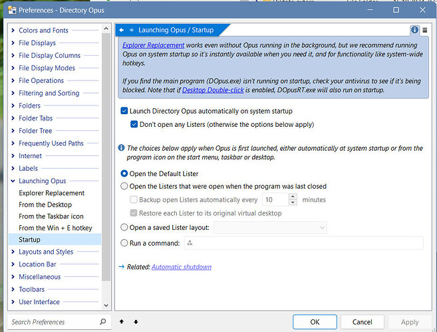Viewport: 437px width, 332px height.
Task: Click the backup minutes input field showing 10
Action: pos(275,200)
